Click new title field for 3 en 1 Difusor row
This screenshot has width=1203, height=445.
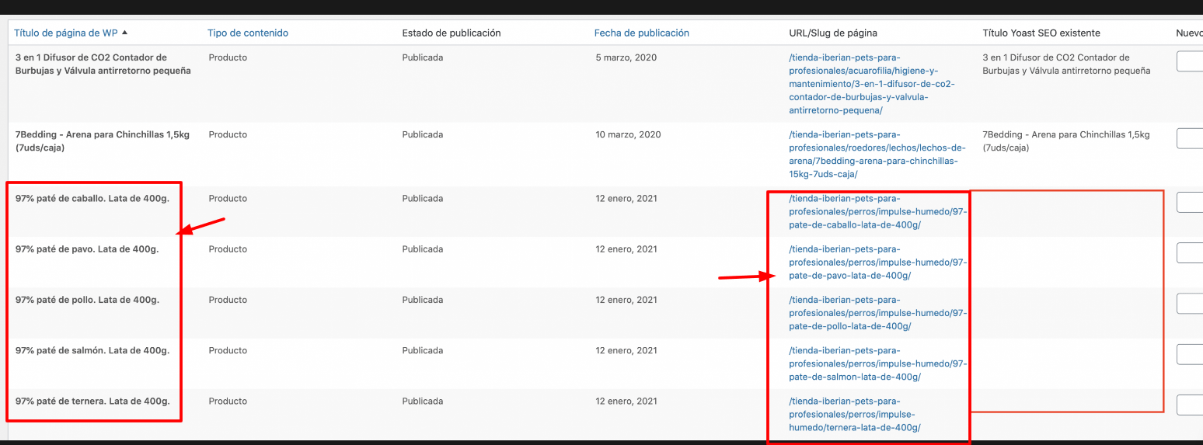[1190, 61]
